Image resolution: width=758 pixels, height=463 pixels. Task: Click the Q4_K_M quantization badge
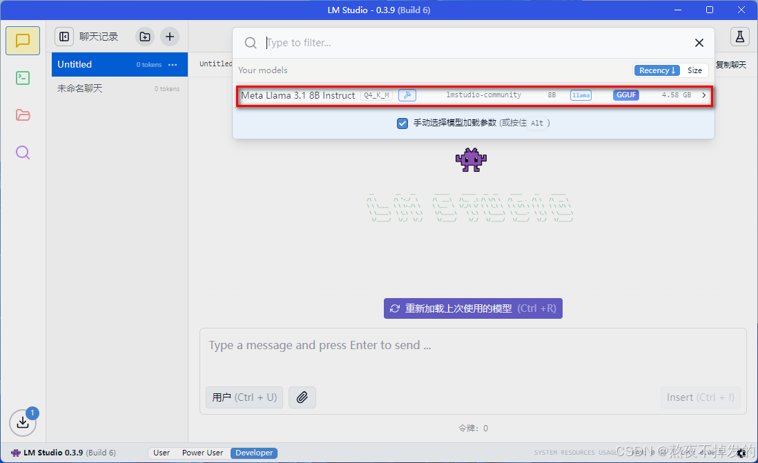pyautogui.click(x=376, y=95)
